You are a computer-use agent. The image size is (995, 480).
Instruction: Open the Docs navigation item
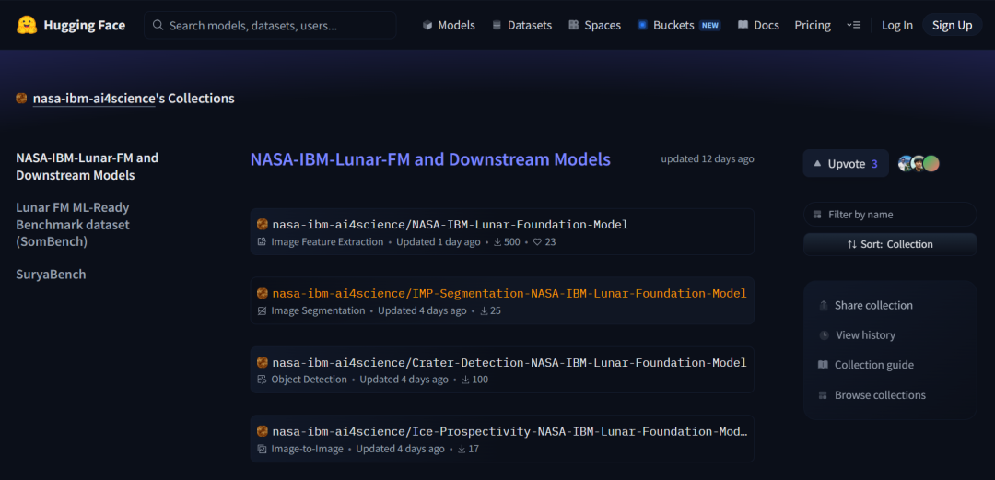click(x=758, y=26)
